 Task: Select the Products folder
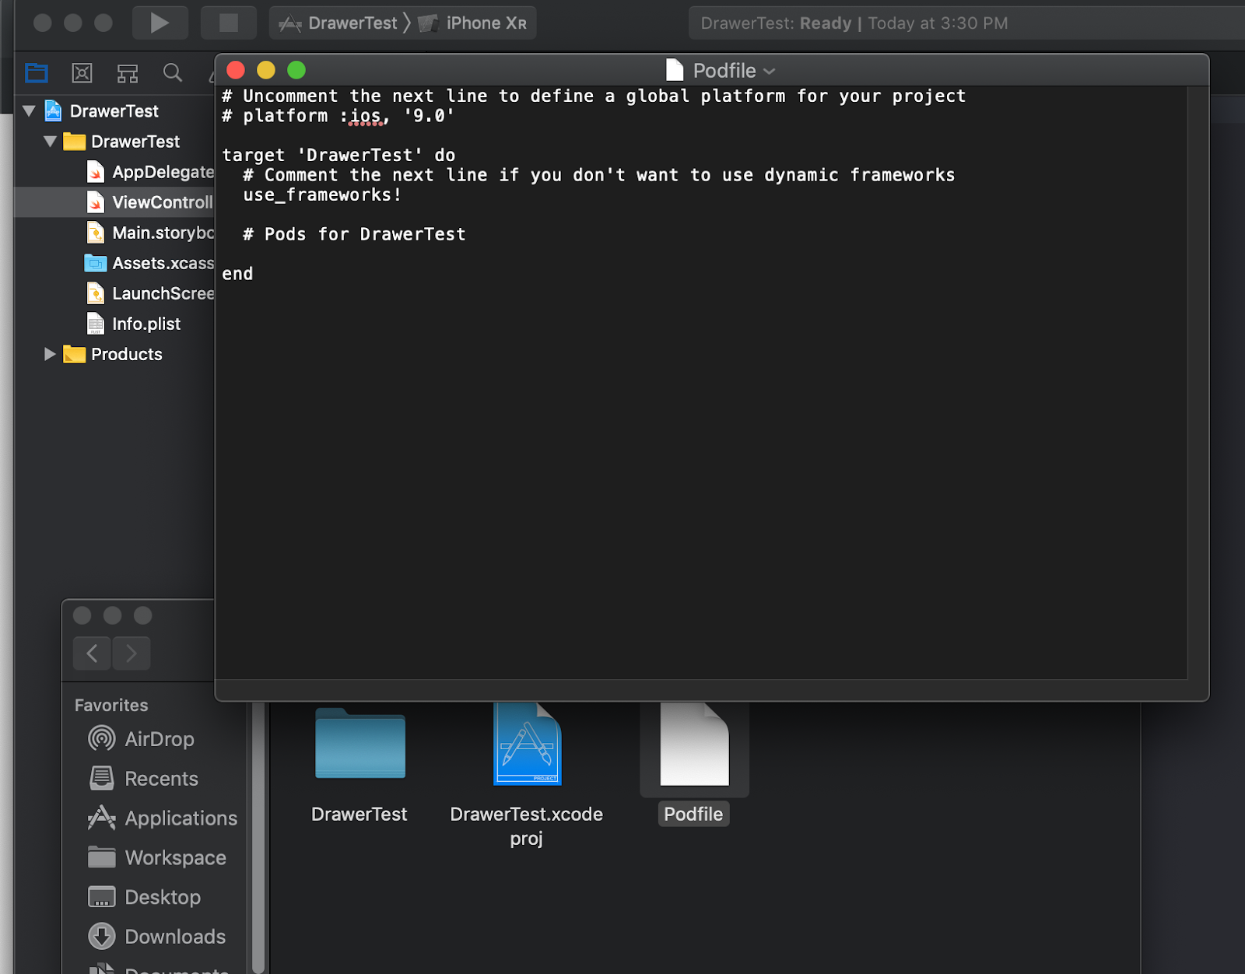[113, 354]
